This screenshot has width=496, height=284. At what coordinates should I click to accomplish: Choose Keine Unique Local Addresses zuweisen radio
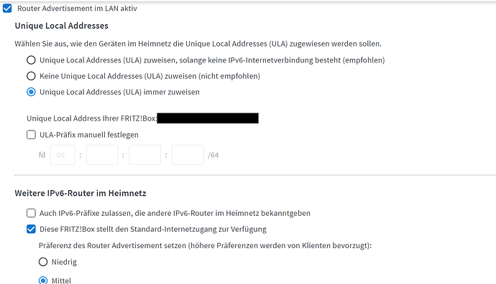[x=31, y=76]
